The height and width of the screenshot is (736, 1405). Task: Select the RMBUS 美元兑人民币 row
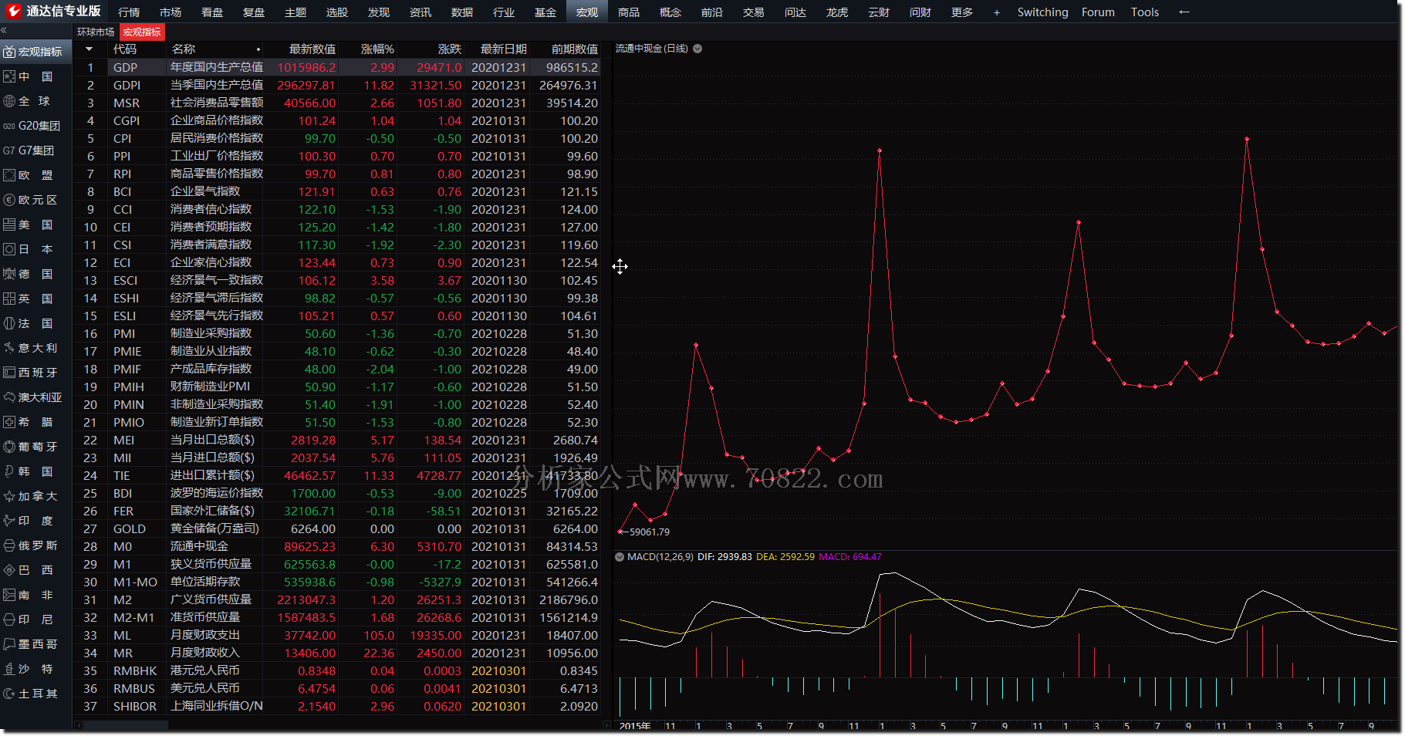click(x=336, y=688)
